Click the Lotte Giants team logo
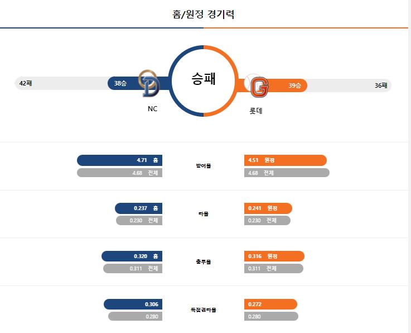Screen dimensions: 411x333 [257, 85]
